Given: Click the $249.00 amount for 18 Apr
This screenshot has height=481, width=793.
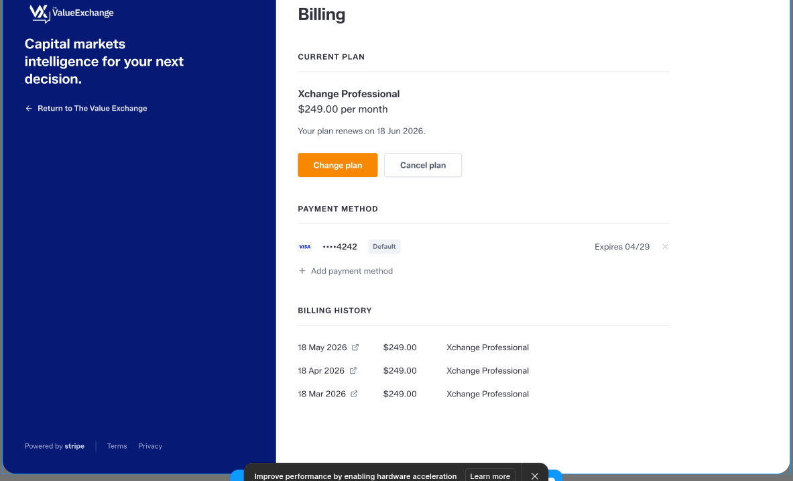Looking at the screenshot, I should coord(400,370).
